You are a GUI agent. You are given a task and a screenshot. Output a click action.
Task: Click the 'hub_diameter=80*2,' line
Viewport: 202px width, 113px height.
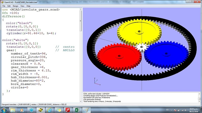[x=28, y=81]
